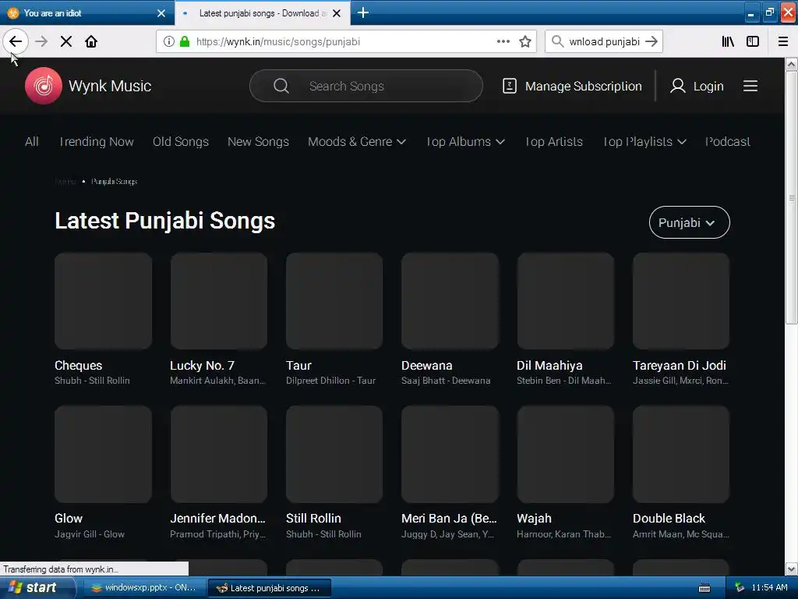The image size is (798, 599).
Task: Expand Moods & Genre dropdown
Action: coord(357,142)
